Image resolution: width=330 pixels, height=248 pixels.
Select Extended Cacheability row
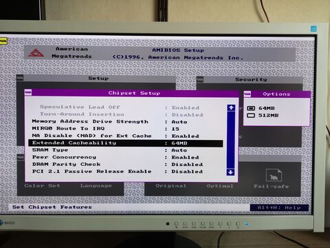126,143
